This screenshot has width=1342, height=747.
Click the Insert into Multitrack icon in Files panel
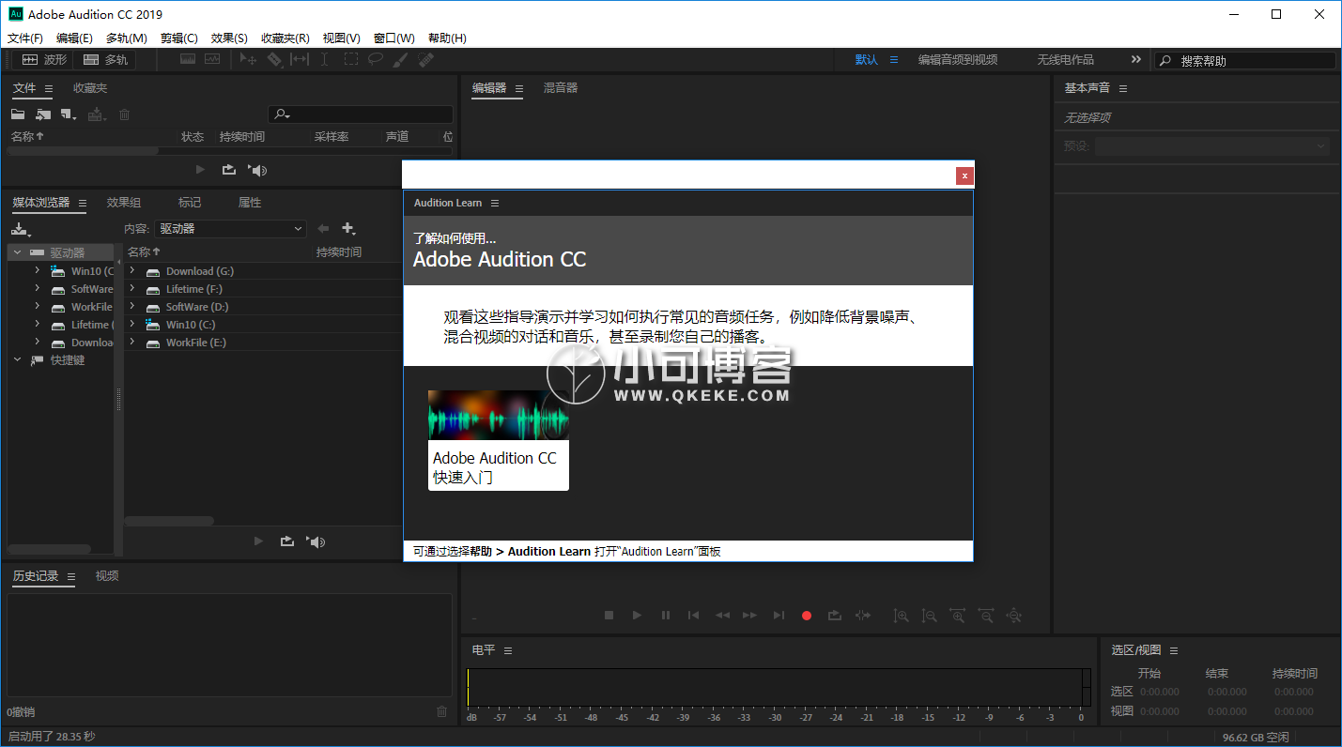(x=97, y=114)
